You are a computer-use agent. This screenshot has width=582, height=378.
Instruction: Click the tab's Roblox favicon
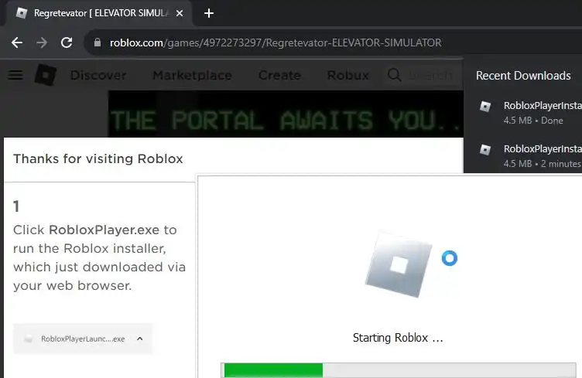[x=22, y=13]
